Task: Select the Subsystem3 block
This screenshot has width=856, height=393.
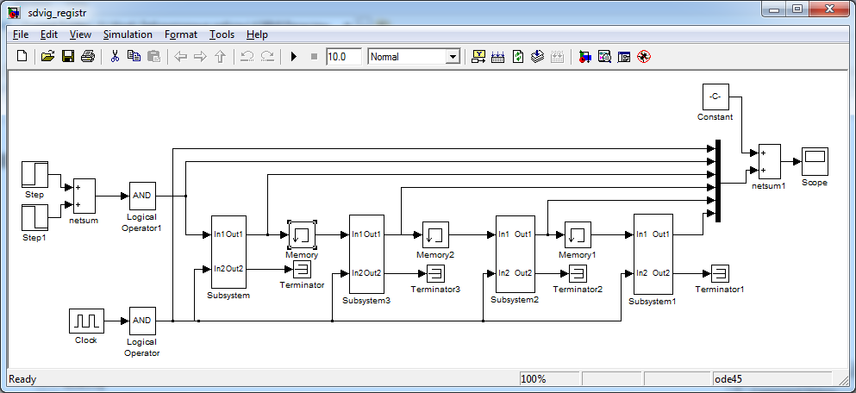Action: (x=366, y=253)
